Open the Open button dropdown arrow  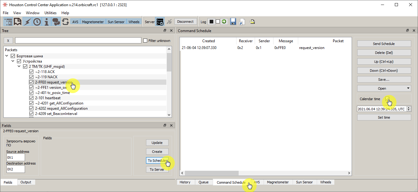[x=408, y=88]
